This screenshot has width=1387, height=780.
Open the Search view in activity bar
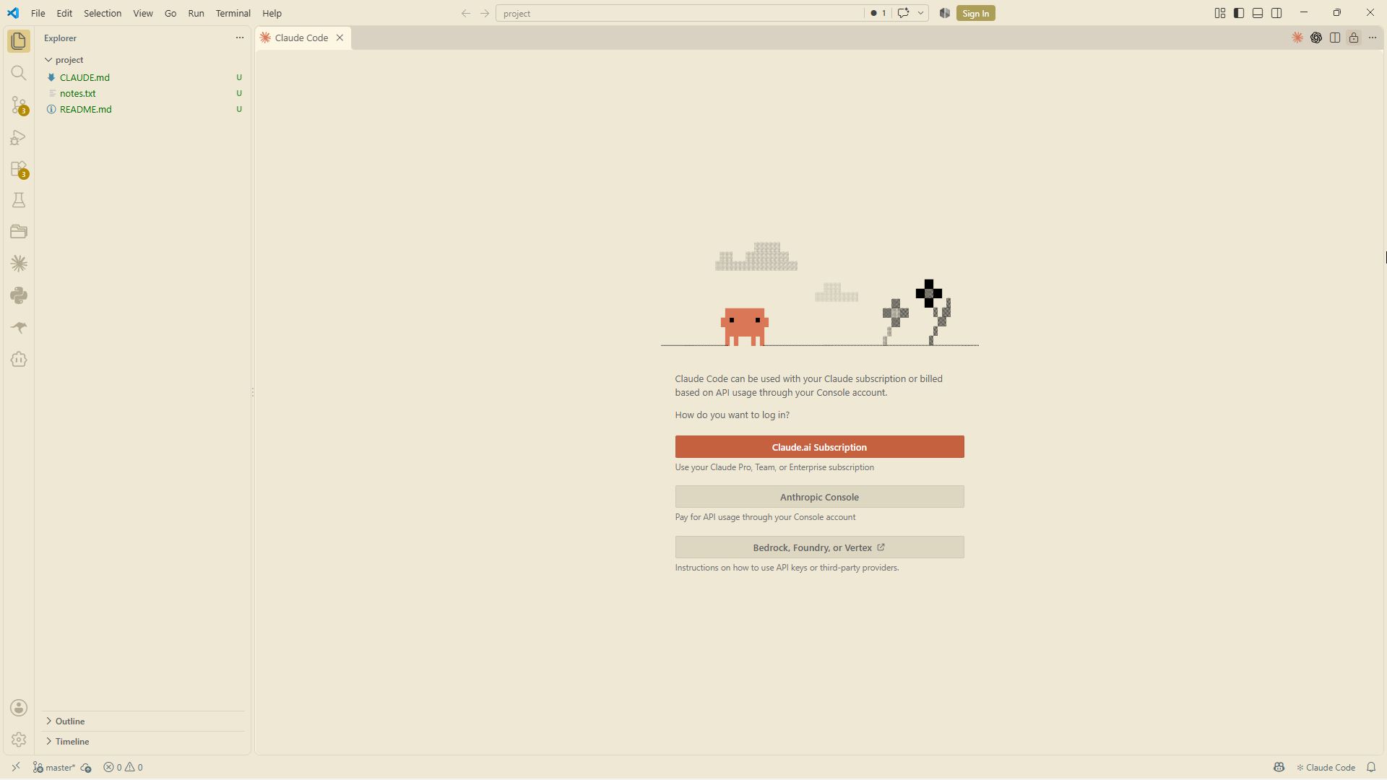(x=19, y=73)
